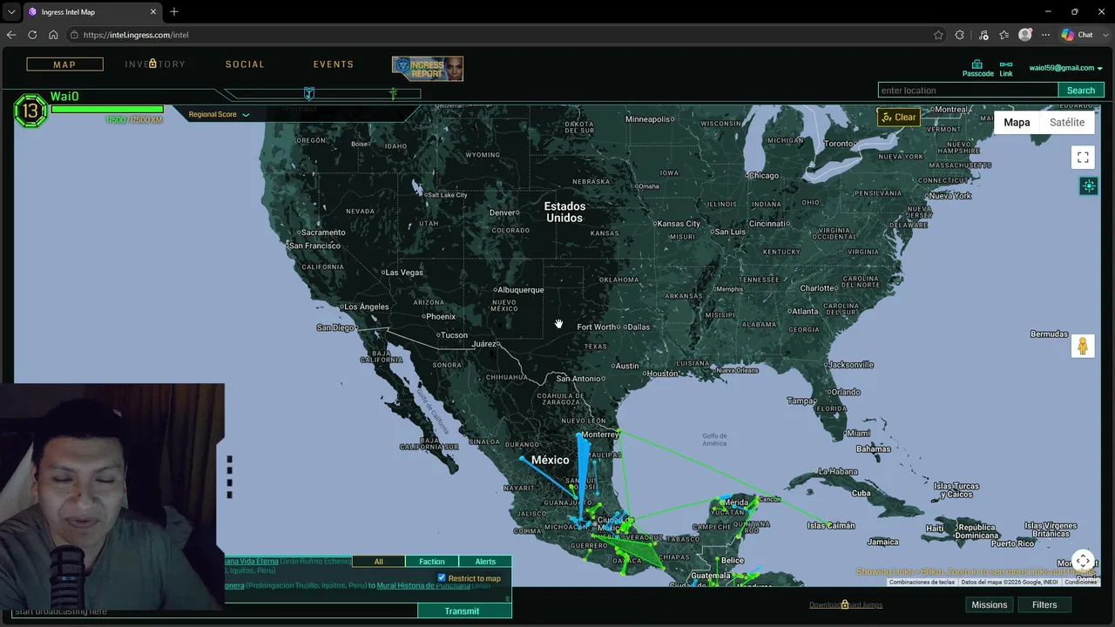1115x627 pixels.
Task: Click the enter location search field
Action: click(x=968, y=91)
